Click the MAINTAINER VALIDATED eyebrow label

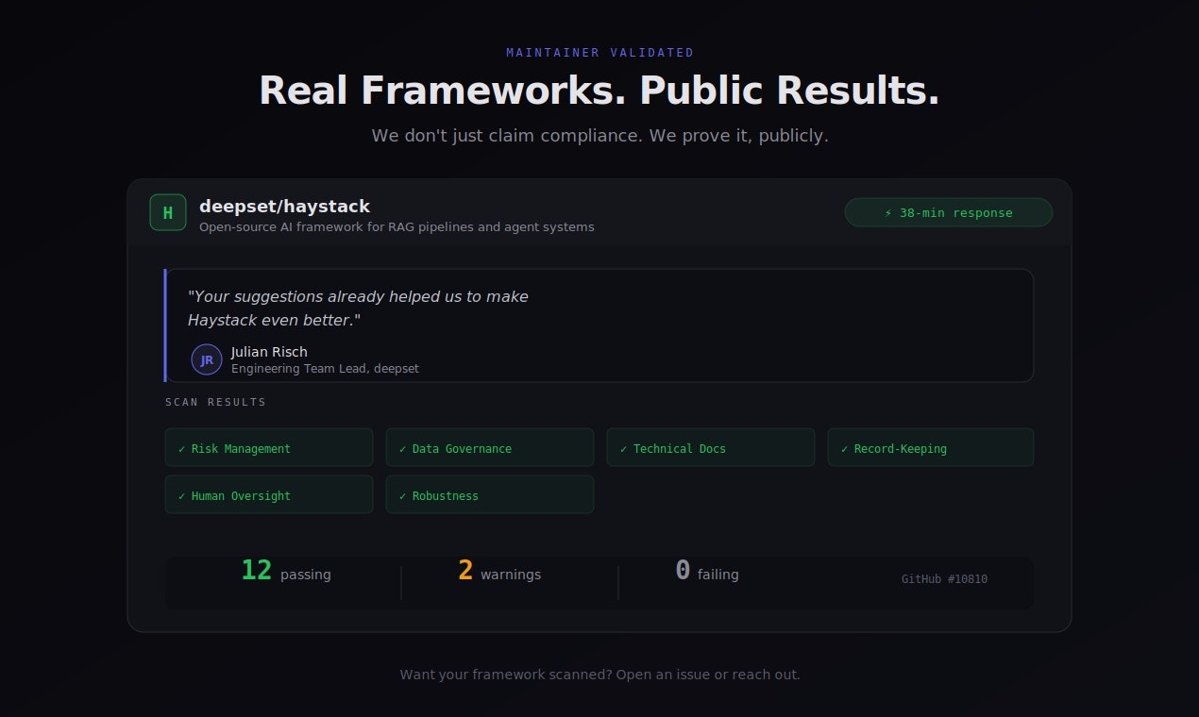click(x=599, y=53)
